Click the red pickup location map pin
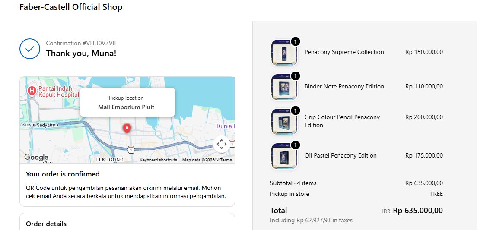 127,129
